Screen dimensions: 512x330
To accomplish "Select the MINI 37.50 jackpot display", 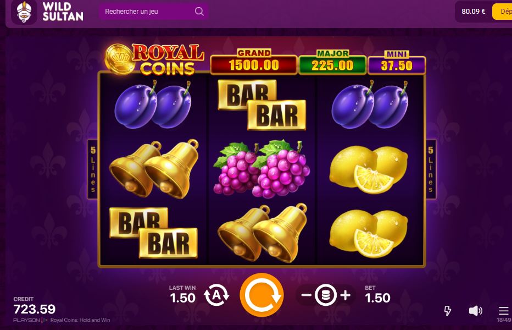I will [397, 63].
